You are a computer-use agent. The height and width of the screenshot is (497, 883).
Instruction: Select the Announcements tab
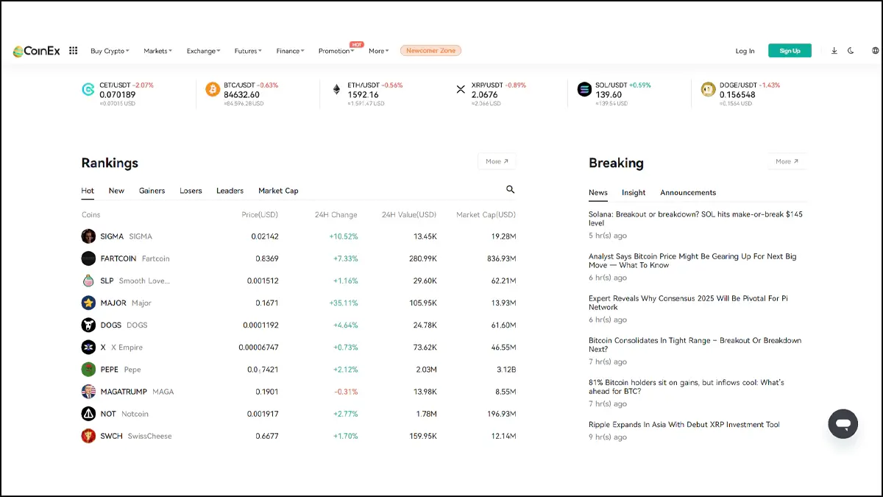pos(688,192)
